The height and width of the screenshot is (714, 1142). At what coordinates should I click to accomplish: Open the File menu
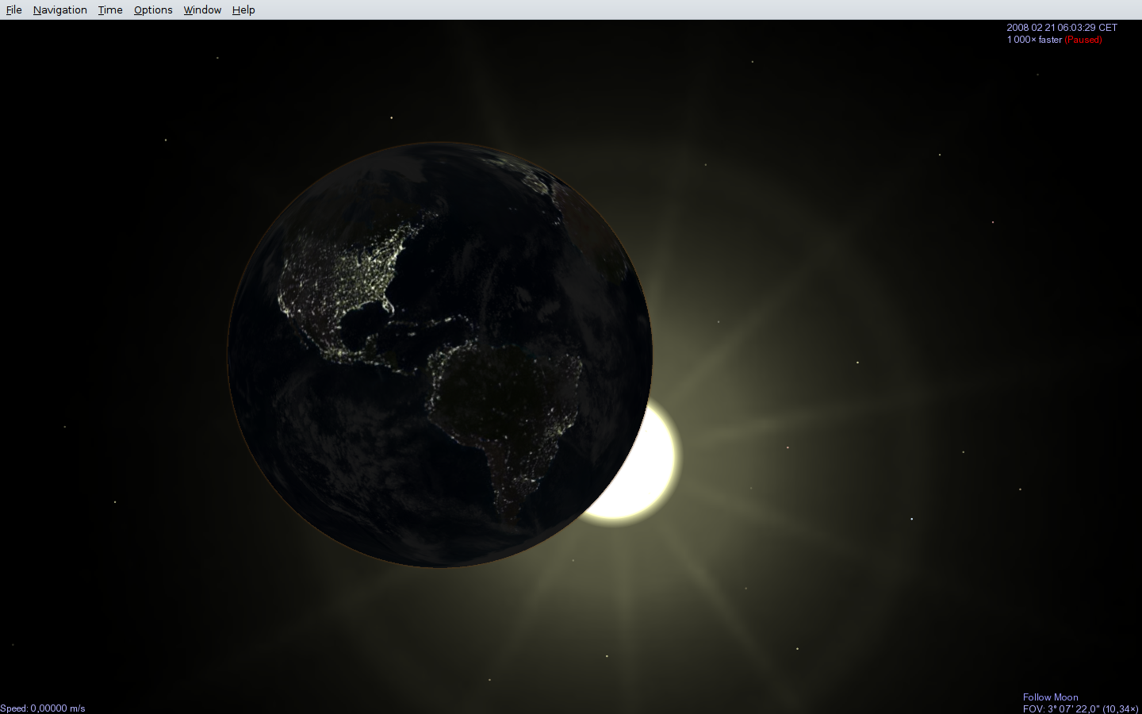click(x=13, y=10)
